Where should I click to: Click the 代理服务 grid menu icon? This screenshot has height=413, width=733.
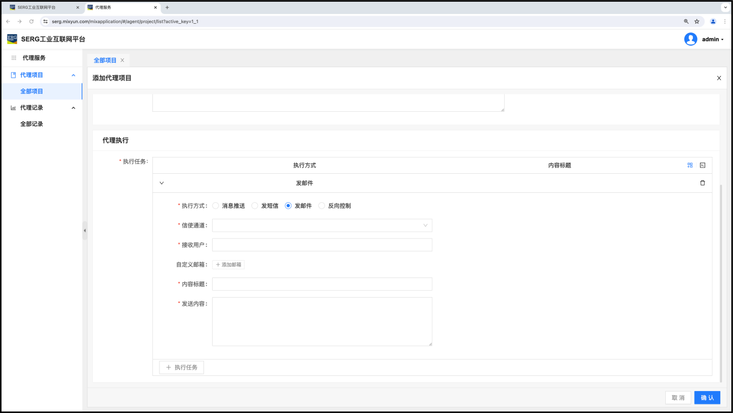point(14,58)
